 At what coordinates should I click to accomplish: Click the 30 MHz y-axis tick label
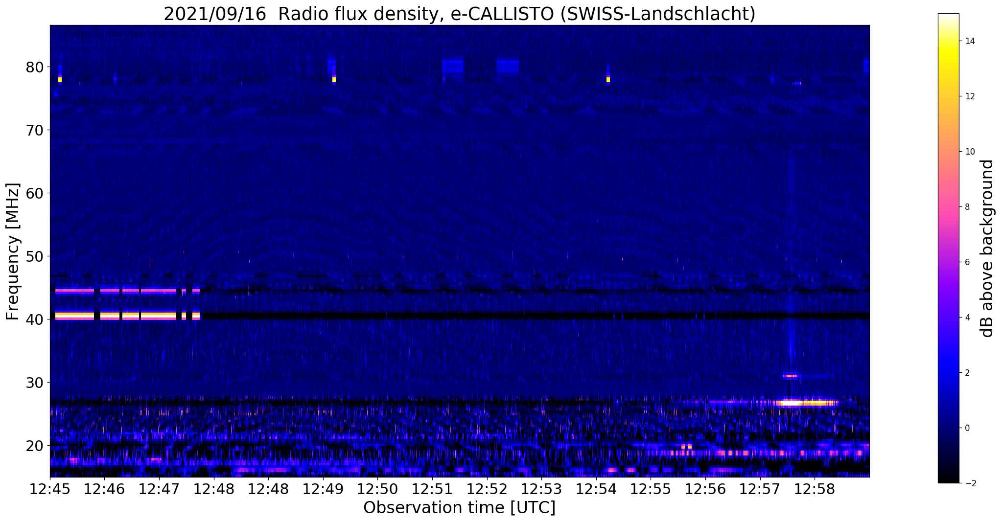pos(35,382)
